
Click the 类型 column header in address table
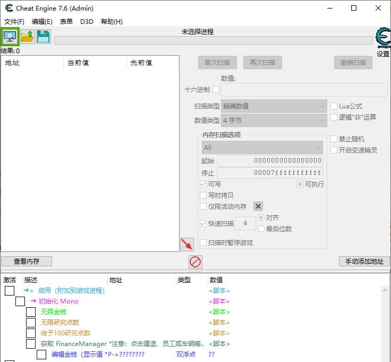coord(191,280)
